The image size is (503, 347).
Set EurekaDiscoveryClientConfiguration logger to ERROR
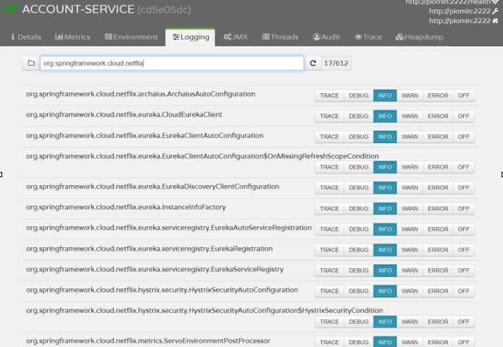pyautogui.click(x=438, y=187)
